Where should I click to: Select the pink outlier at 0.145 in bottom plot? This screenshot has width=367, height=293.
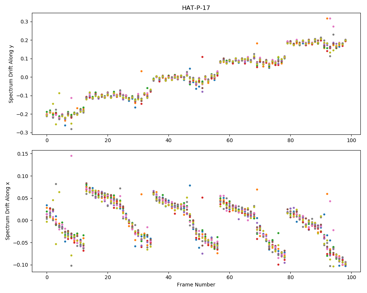72,156
